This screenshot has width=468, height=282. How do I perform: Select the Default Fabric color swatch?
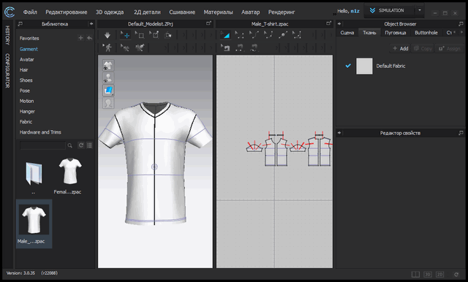(x=364, y=66)
